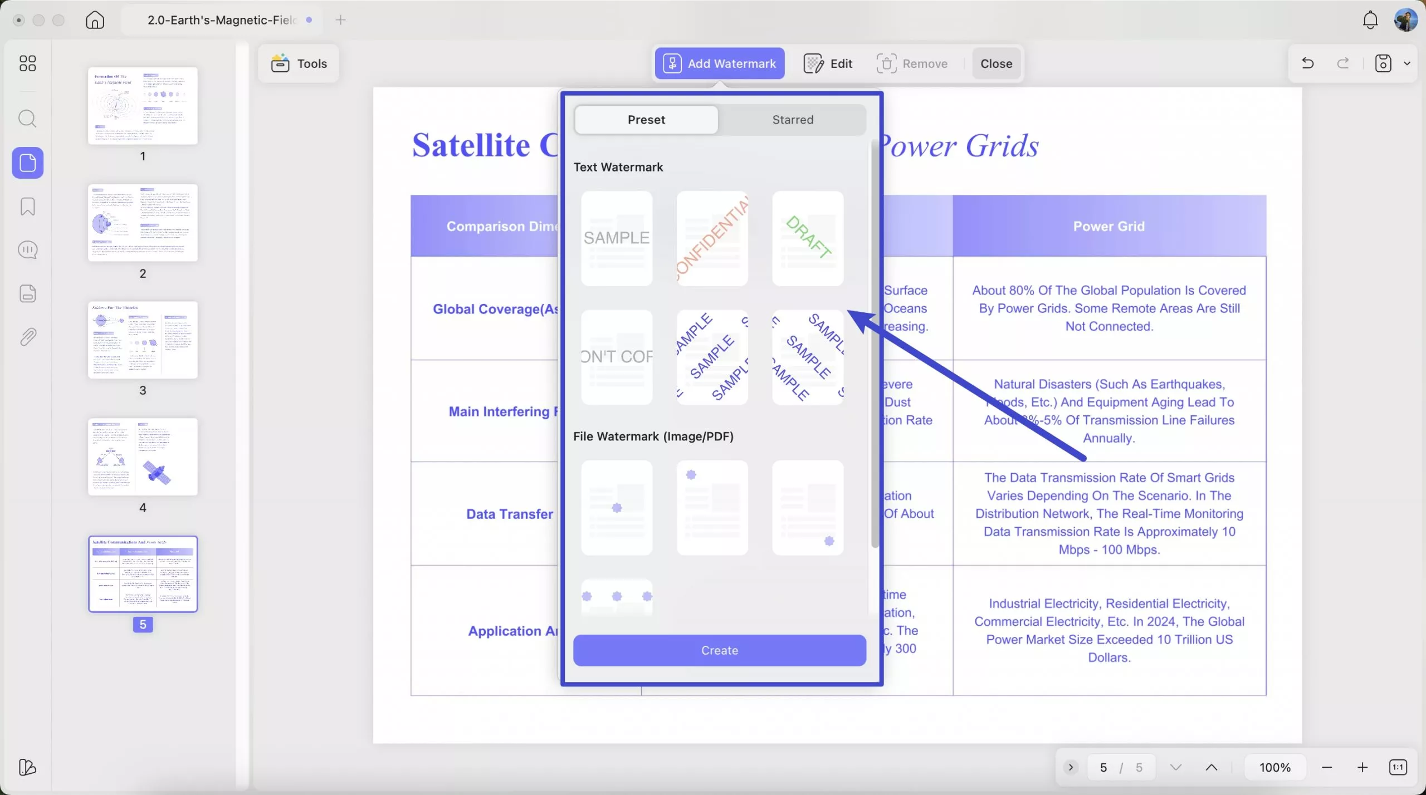Open the attachments paperclip icon

pyautogui.click(x=27, y=337)
